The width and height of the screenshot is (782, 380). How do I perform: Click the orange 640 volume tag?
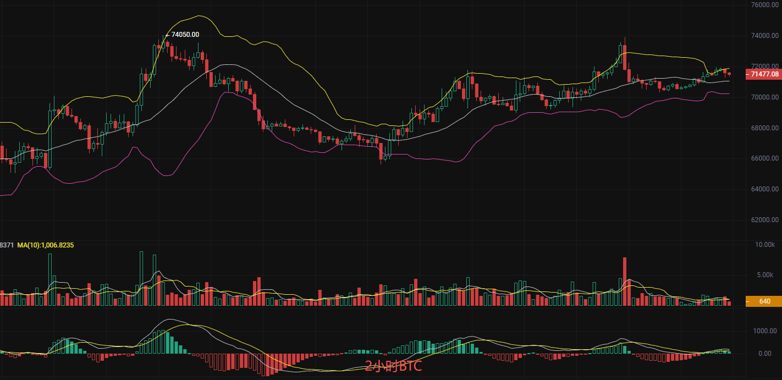(763, 301)
